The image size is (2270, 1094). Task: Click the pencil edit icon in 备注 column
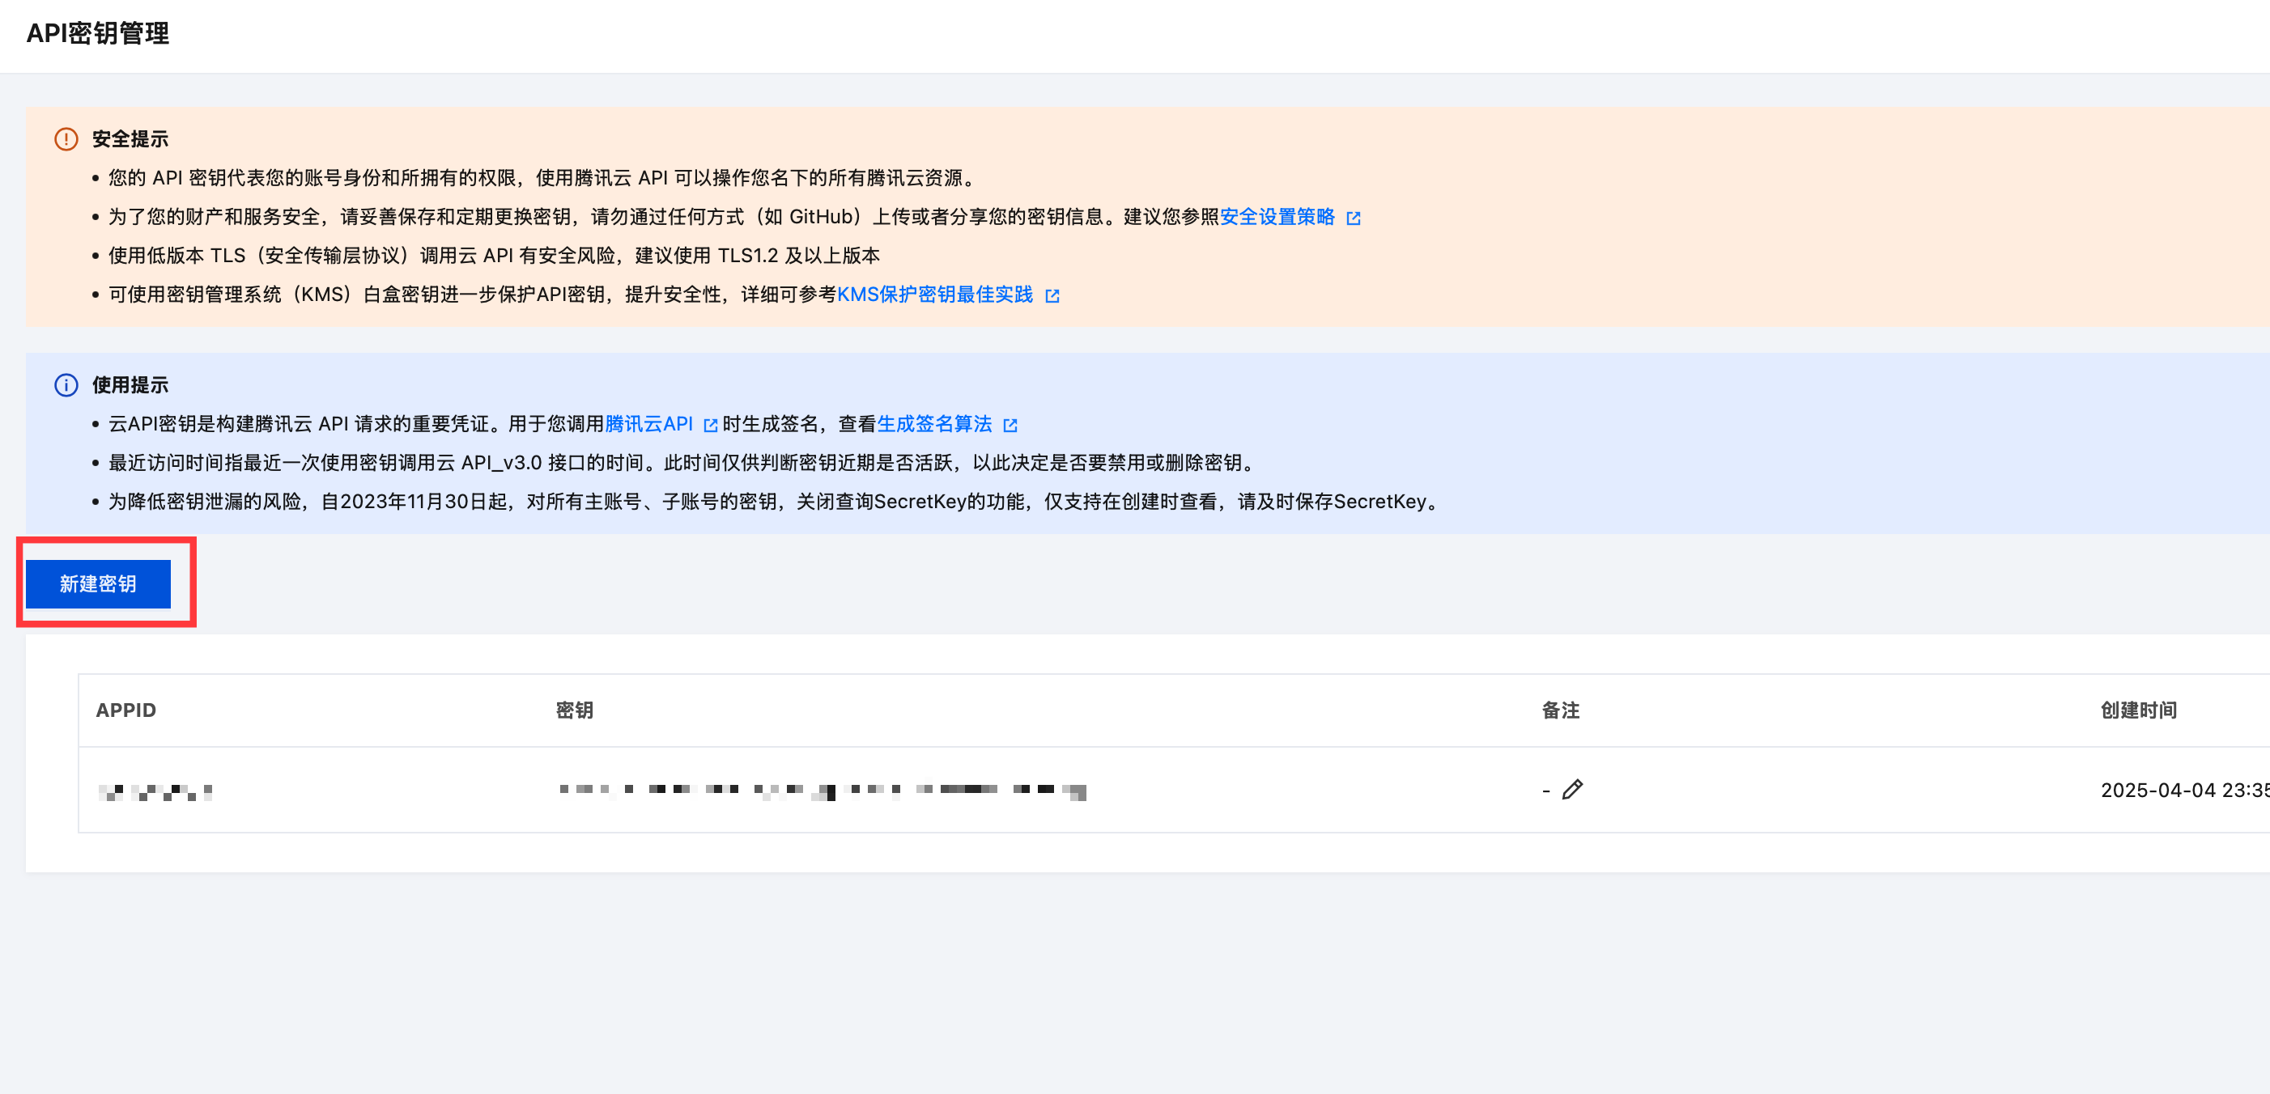coord(1572,789)
